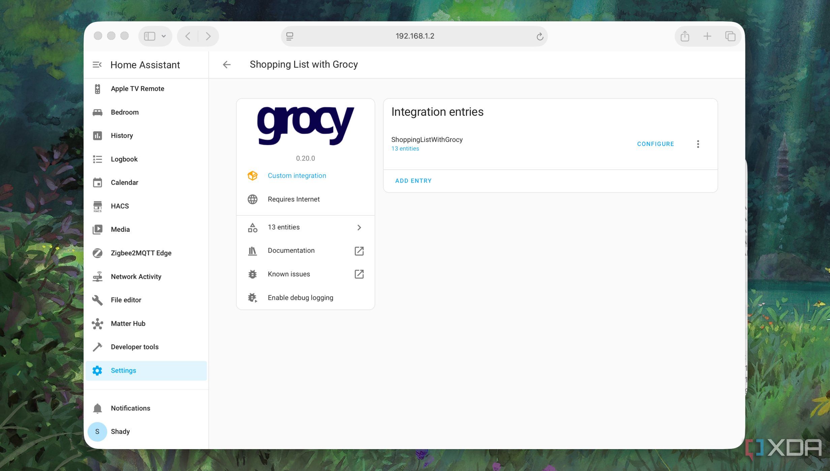830x471 pixels.
Task: Open History chart icon
Action: coord(97,136)
